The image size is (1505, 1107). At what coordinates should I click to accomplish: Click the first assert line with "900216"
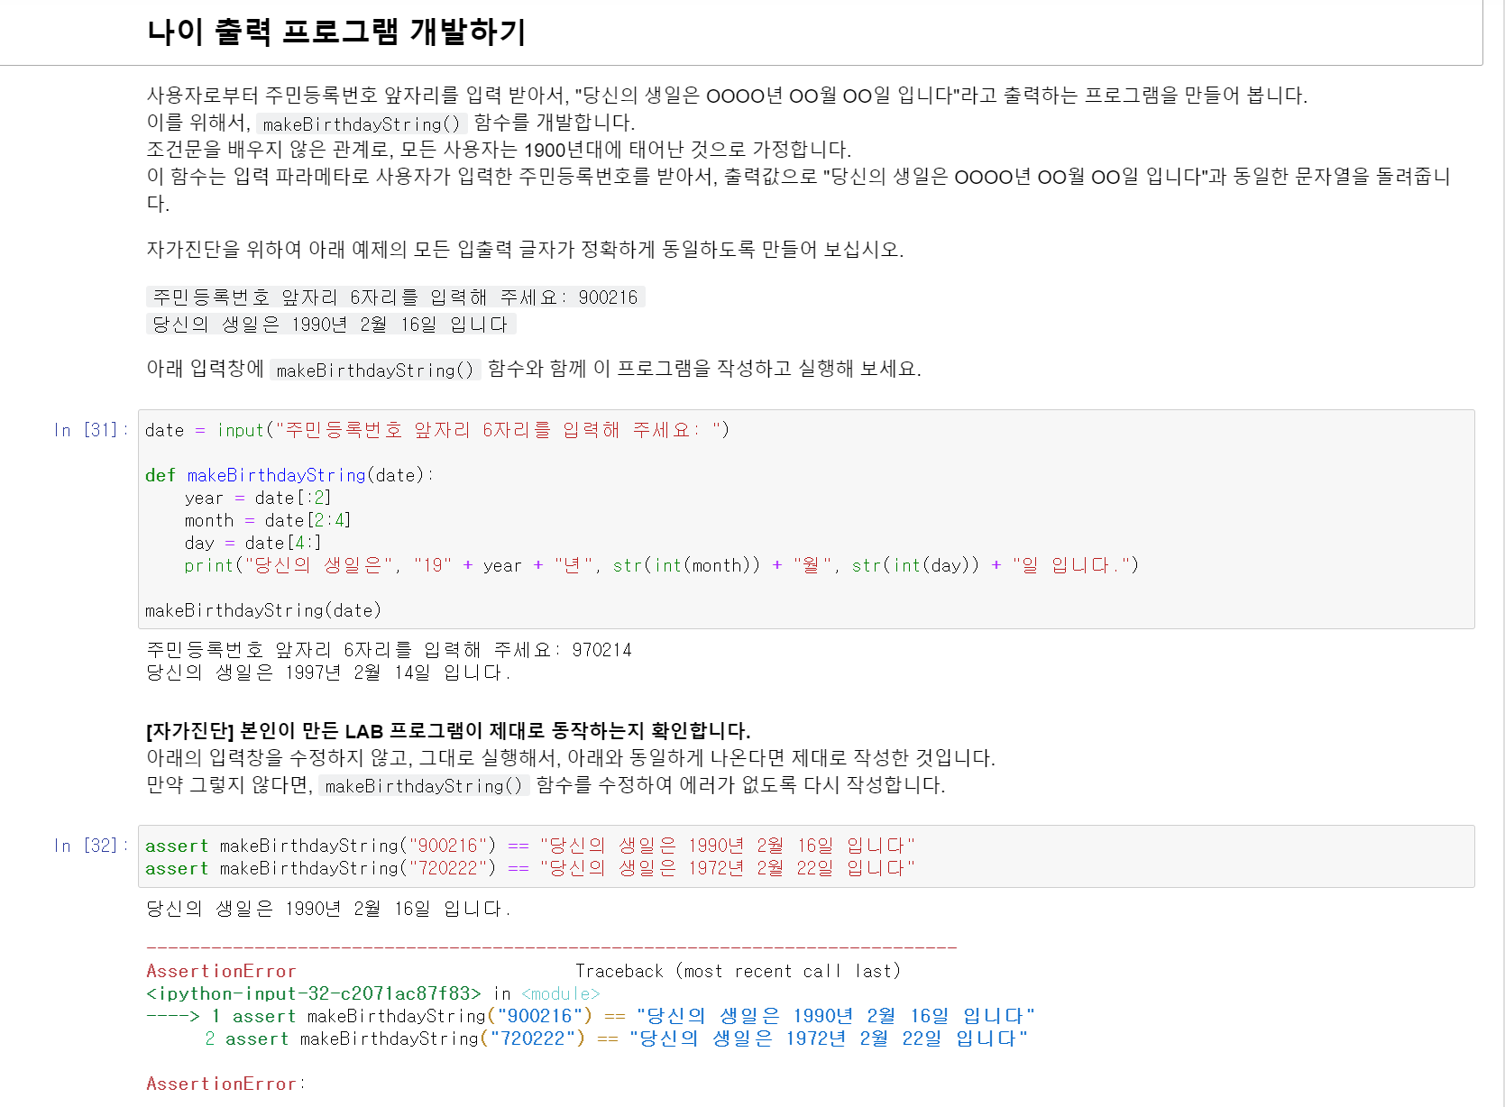[530, 846]
